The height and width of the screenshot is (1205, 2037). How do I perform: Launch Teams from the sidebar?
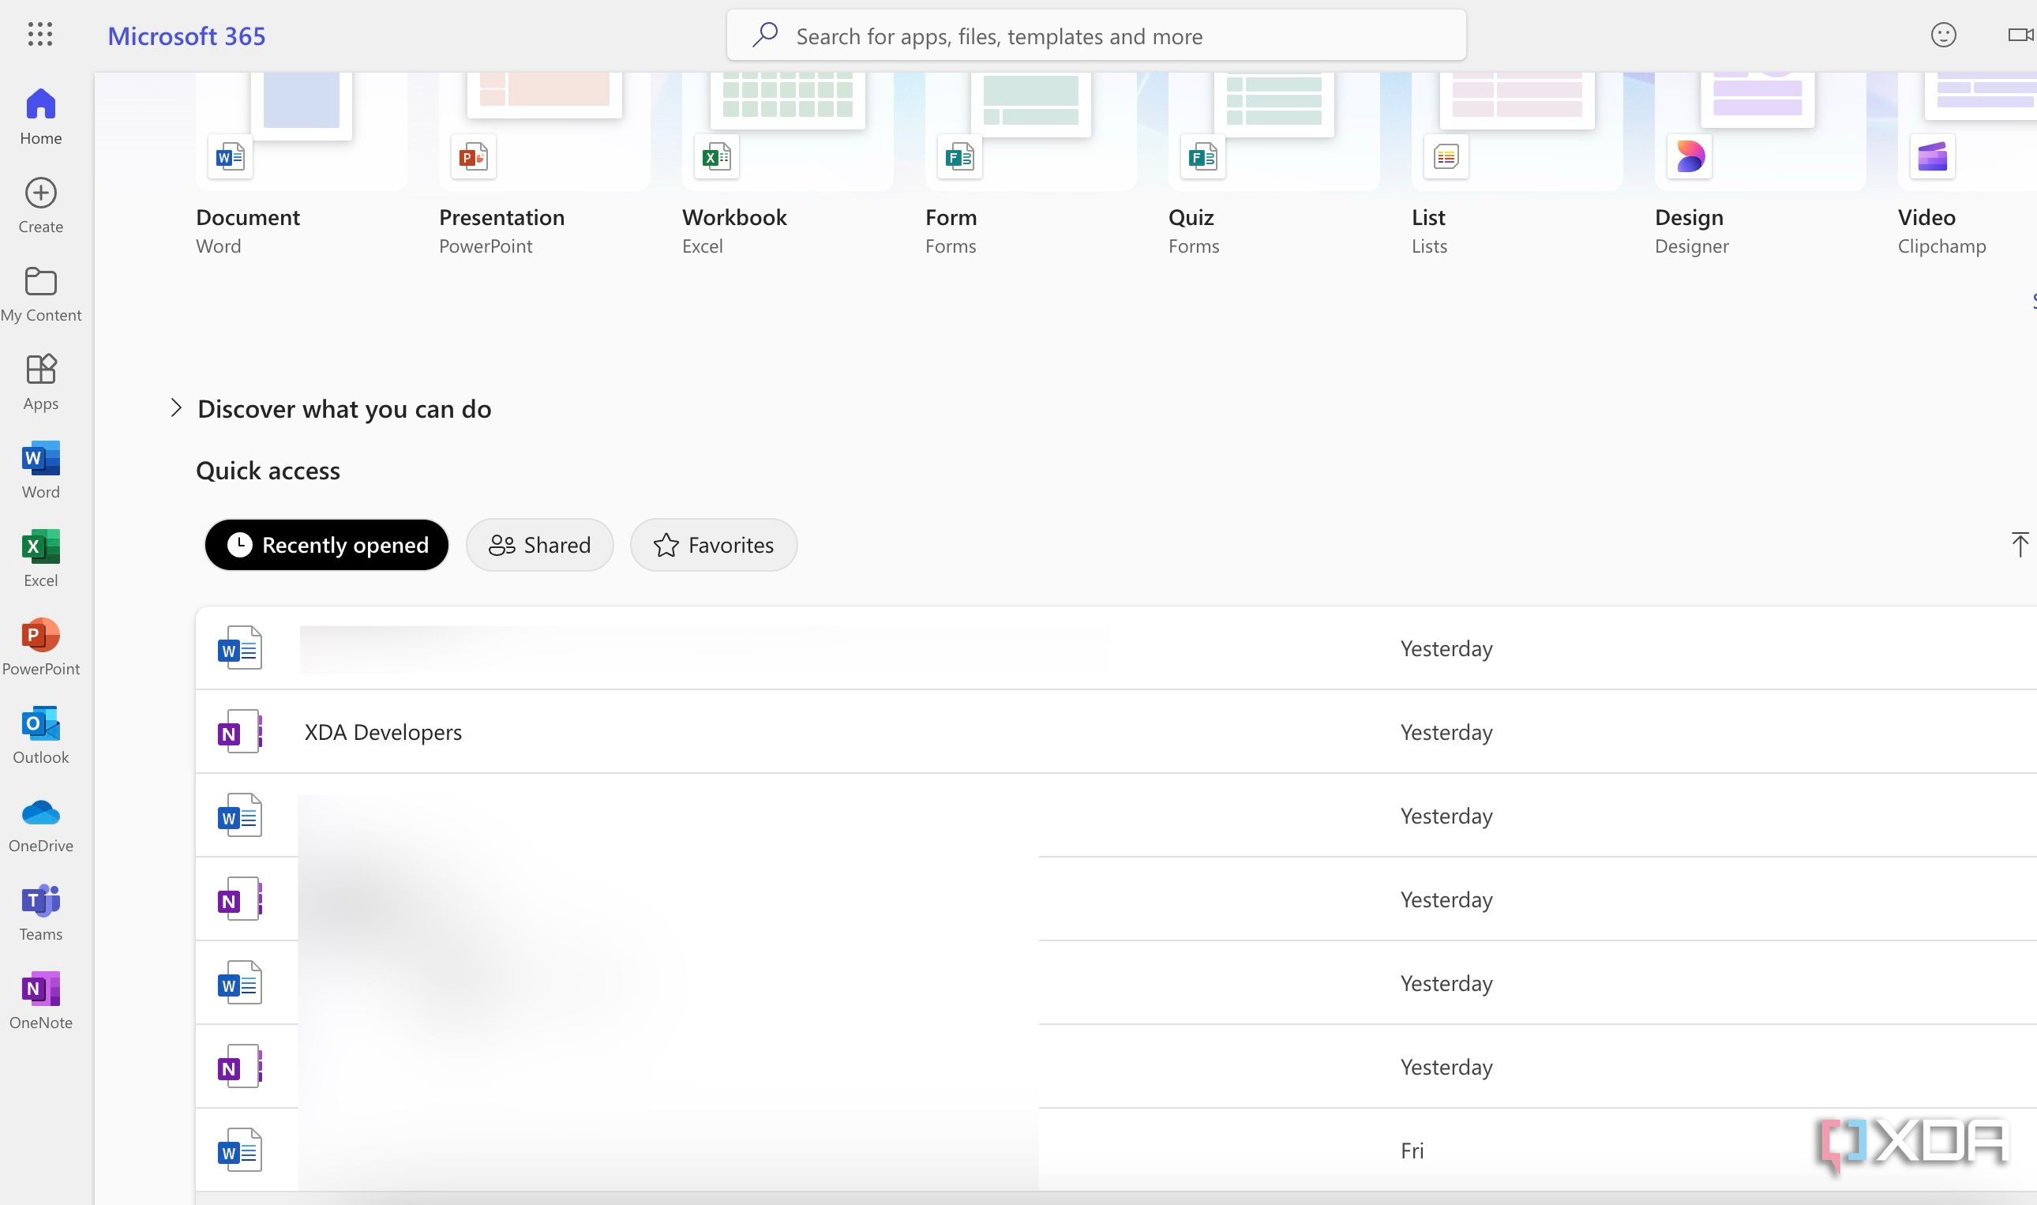point(40,912)
